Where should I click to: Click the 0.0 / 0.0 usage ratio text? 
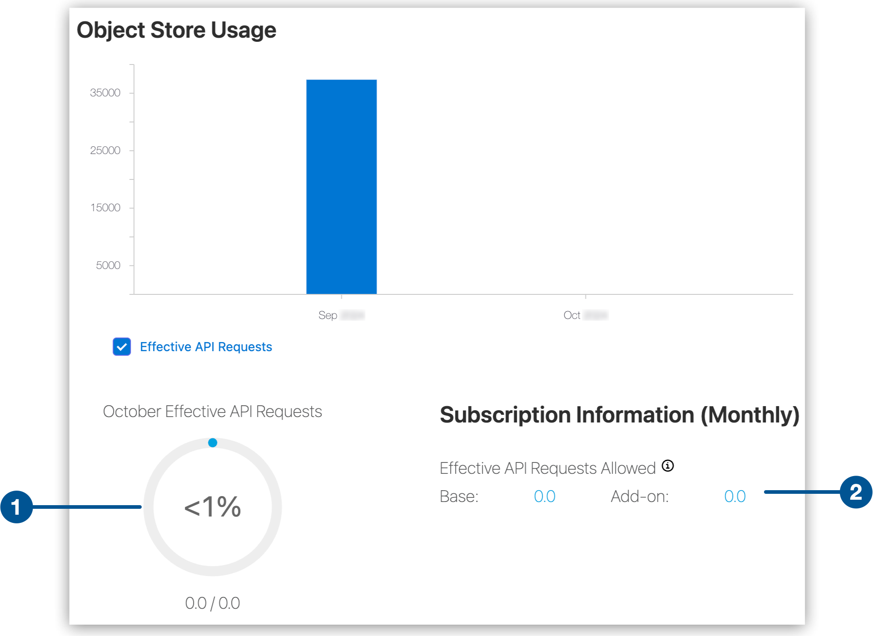click(212, 603)
